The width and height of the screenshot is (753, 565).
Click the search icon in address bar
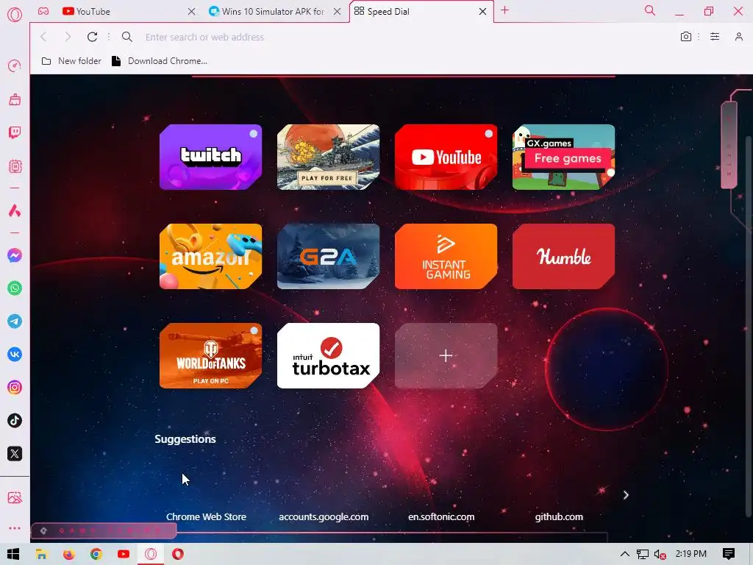[126, 37]
